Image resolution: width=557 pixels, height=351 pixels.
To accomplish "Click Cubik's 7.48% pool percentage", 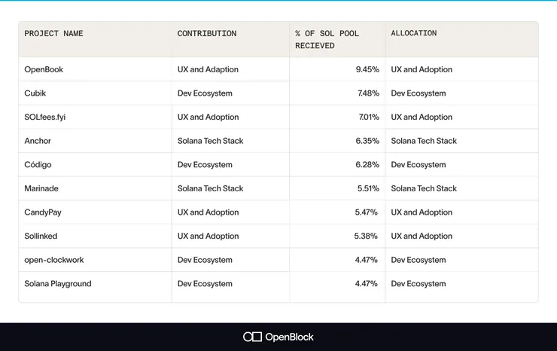I will click(368, 93).
